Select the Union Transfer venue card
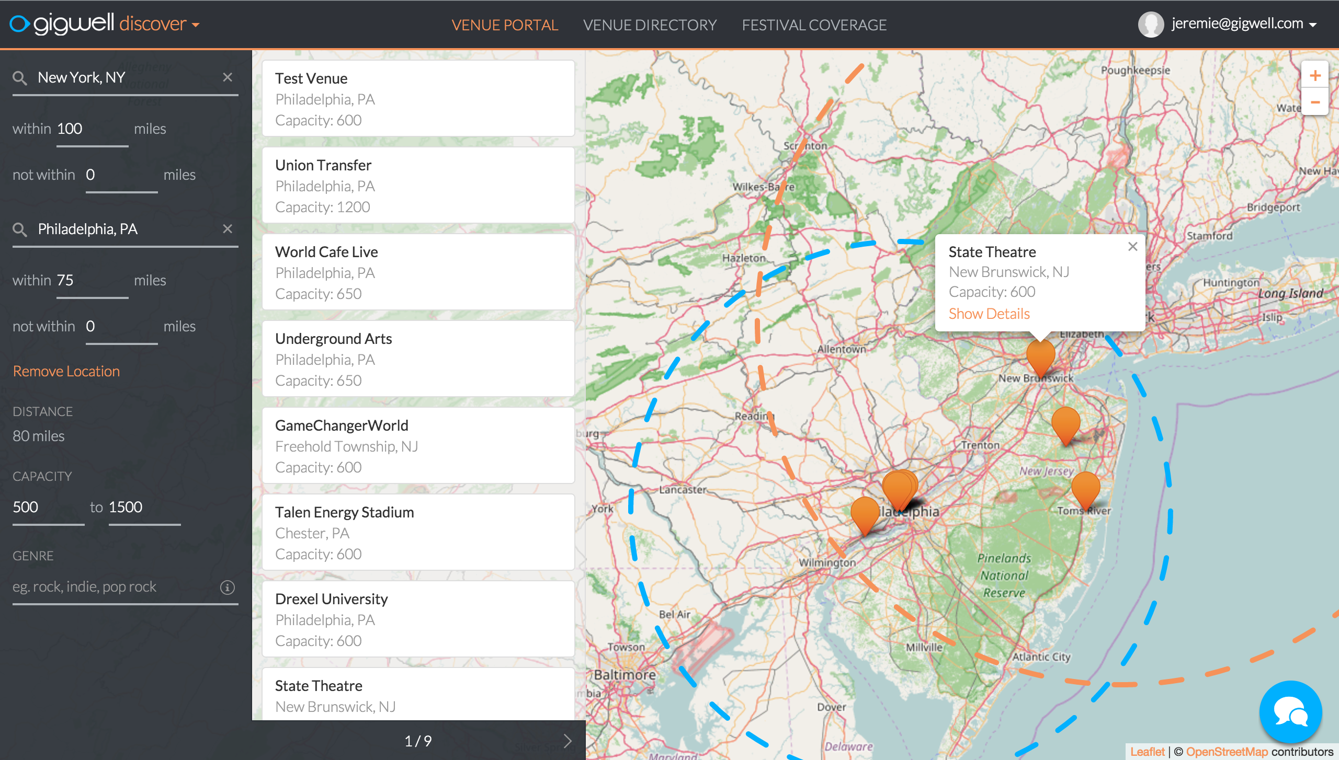Image resolution: width=1339 pixels, height=760 pixels. click(418, 186)
